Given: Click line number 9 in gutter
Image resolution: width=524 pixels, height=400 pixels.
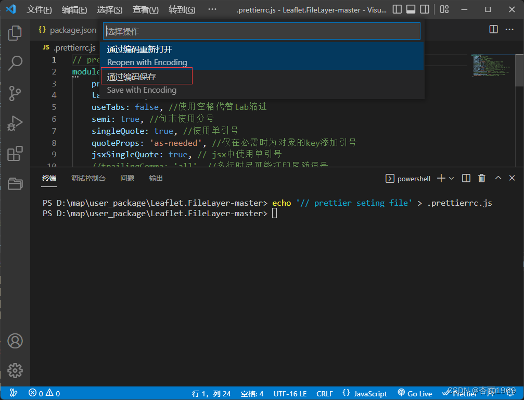Looking at the screenshot, I should pos(54,155).
